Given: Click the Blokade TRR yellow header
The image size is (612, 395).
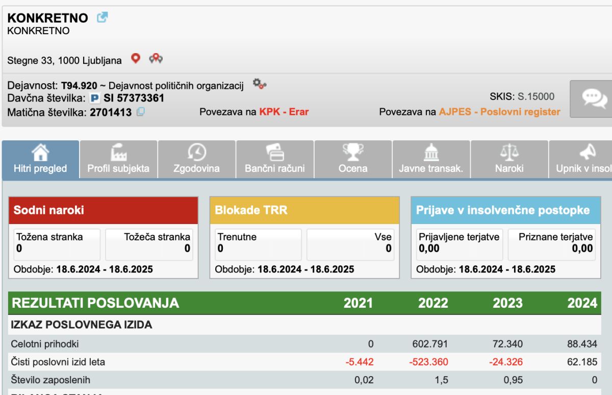Looking at the screenshot, I should coord(304,210).
